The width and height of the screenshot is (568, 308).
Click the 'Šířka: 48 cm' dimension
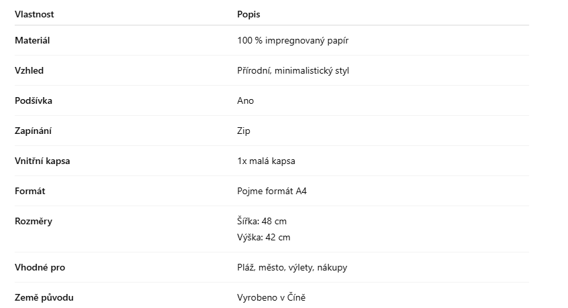(261, 221)
